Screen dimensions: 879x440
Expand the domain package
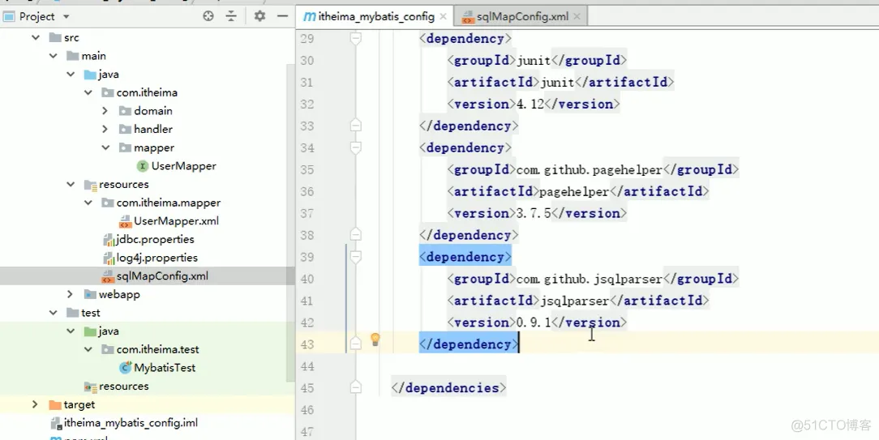coord(105,111)
